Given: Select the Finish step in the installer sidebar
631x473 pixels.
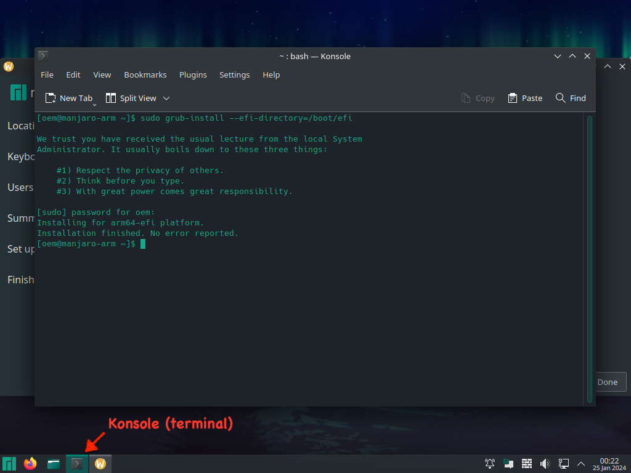Looking at the screenshot, I should point(20,280).
